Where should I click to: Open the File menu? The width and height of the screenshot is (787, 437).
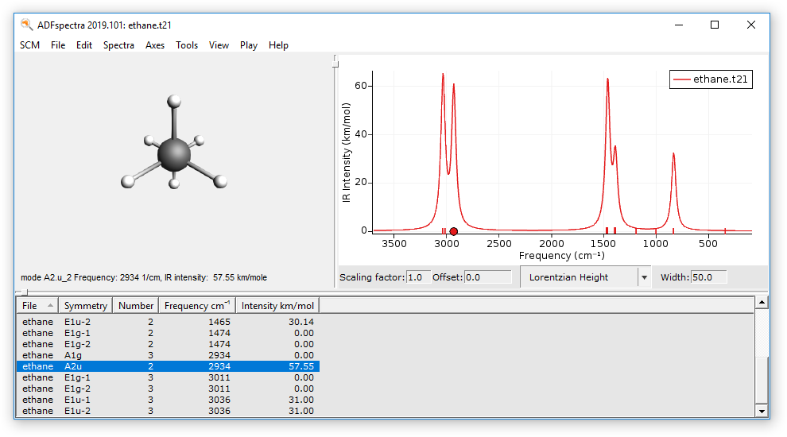58,45
